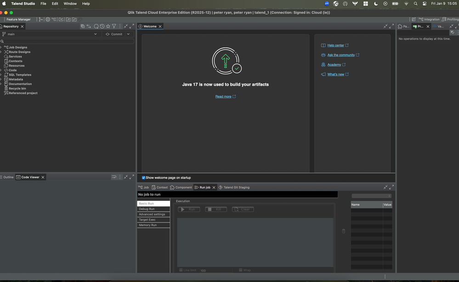
Task: Click the Line limit value field
Action: [216, 271]
